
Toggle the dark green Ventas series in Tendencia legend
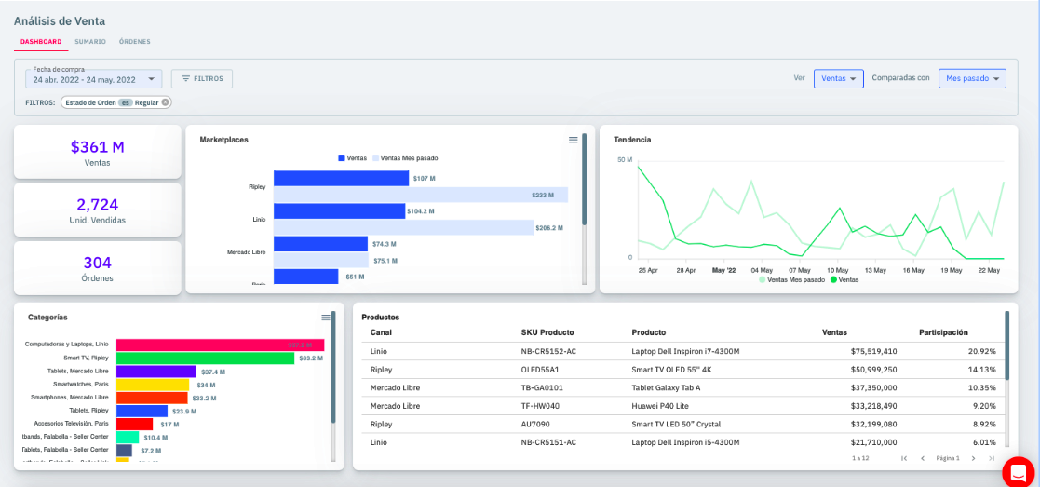844,280
